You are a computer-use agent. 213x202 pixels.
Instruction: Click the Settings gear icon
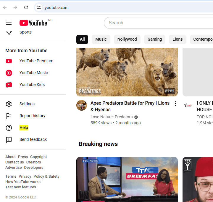click(9, 104)
